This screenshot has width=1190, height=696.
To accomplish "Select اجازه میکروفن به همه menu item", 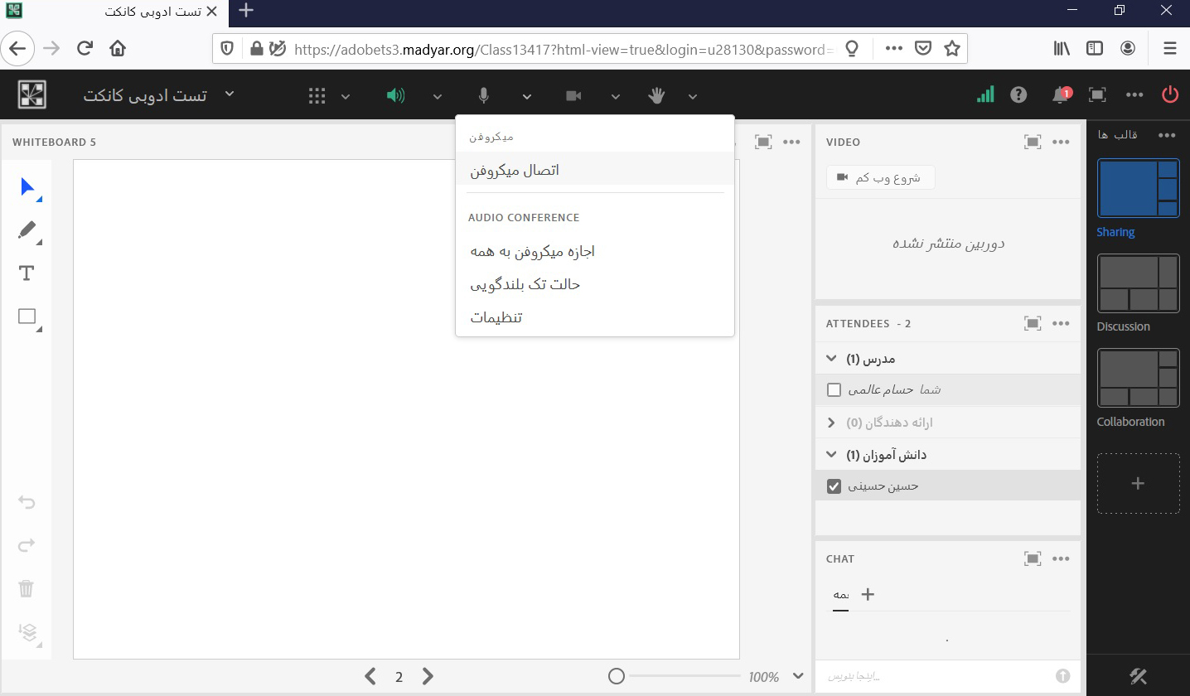I will [x=595, y=251].
